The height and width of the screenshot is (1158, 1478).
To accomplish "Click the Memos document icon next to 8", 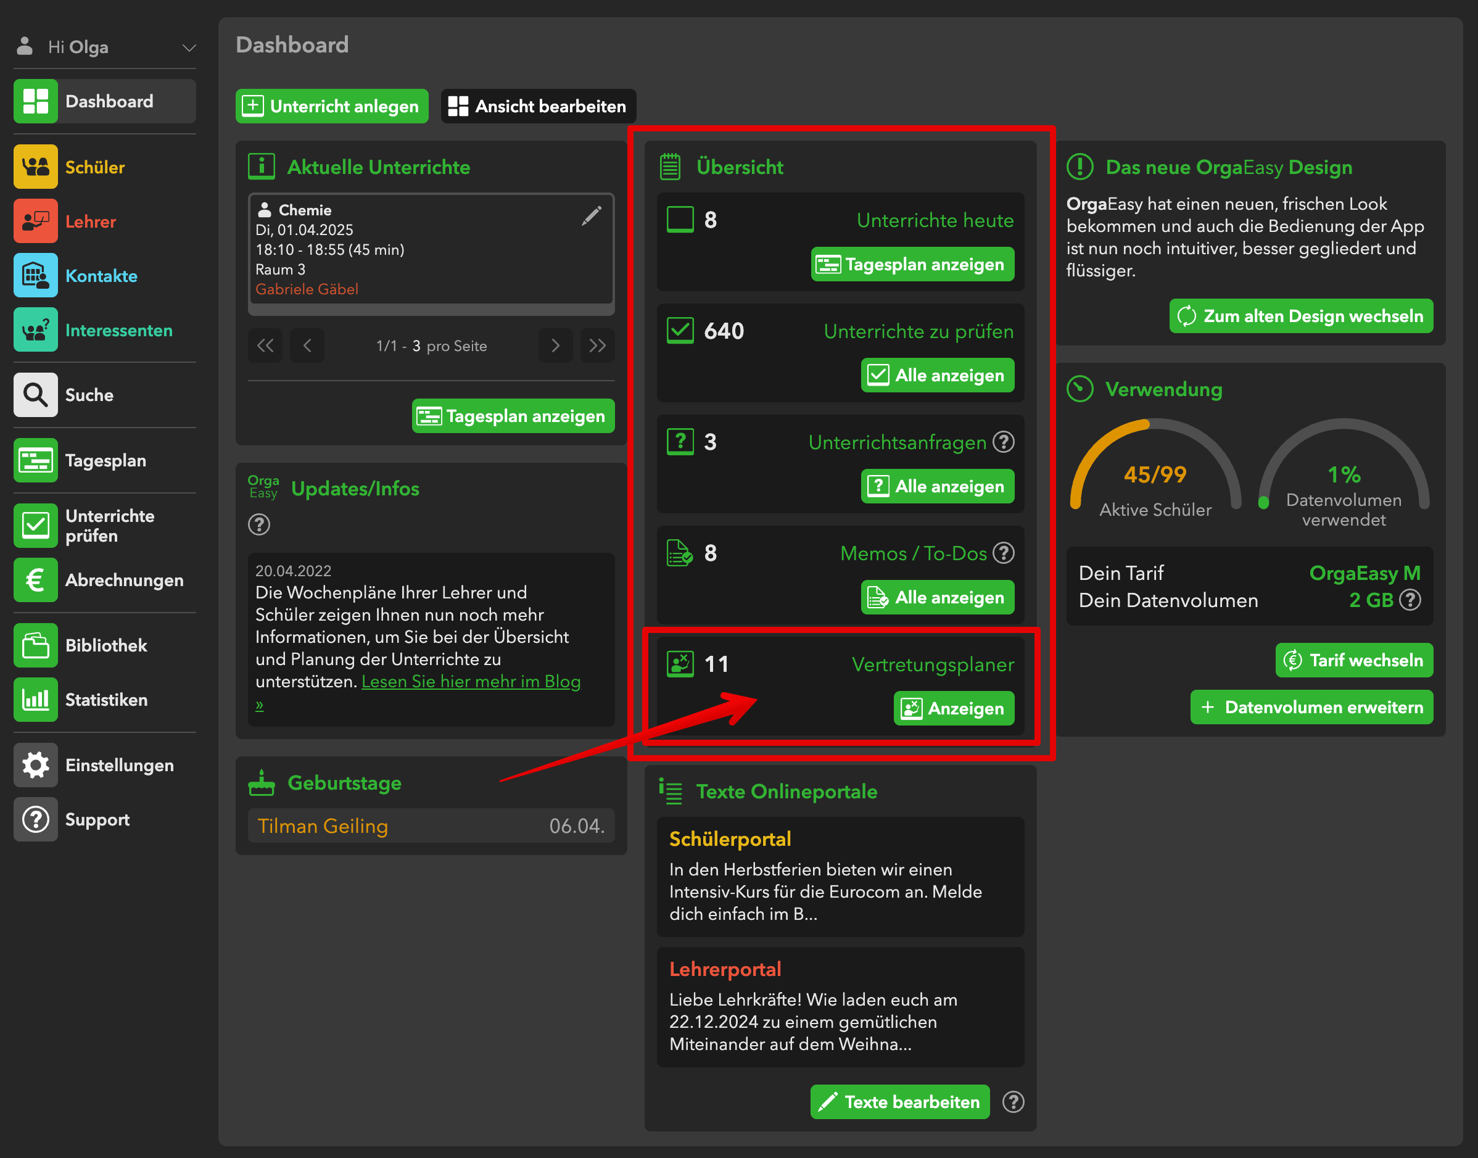I will point(680,553).
